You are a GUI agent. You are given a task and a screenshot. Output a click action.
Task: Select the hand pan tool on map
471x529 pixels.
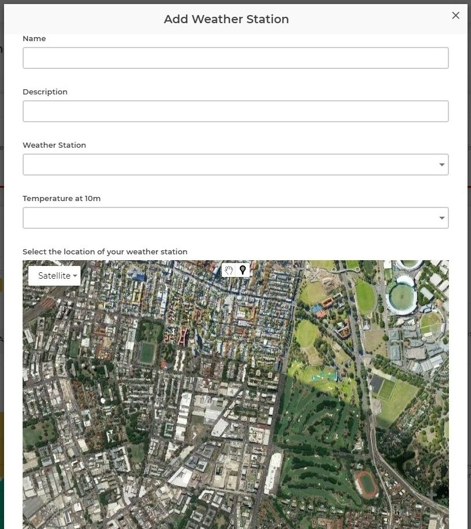229,270
